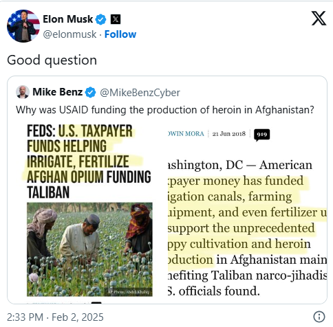Click the 919 comment count bubble

point(261,135)
